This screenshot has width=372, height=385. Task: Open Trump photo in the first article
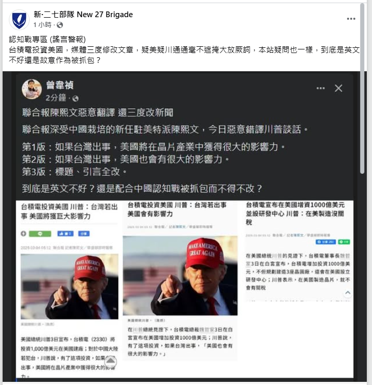70,287
